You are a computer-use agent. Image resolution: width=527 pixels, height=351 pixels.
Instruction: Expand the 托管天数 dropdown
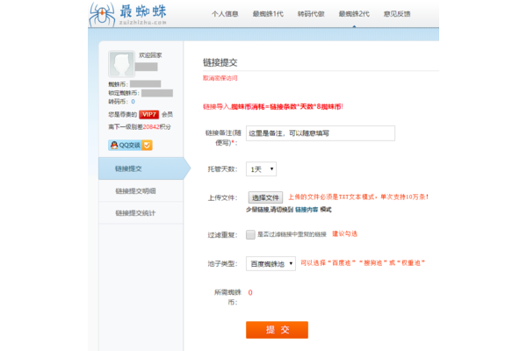[262, 168]
